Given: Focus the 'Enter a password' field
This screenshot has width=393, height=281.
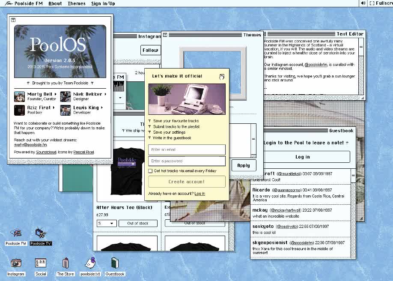Looking at the screenshot, I should click(187, 161).
